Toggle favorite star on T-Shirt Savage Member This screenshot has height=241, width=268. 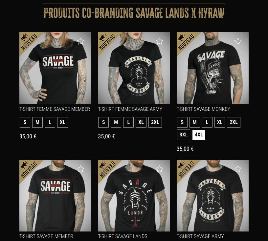pos(81,169)
